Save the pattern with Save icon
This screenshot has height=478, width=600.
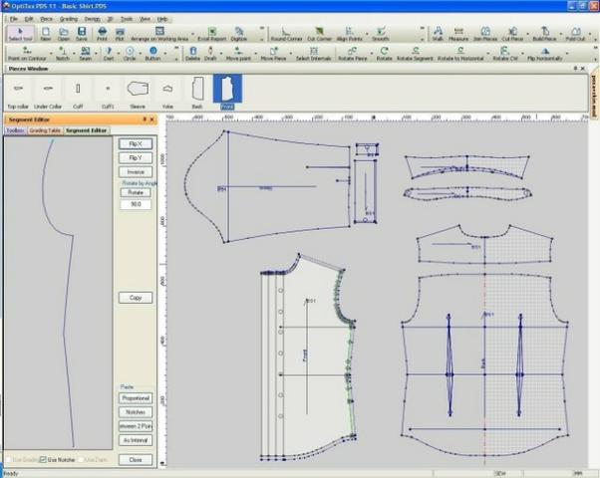(81, 34)
